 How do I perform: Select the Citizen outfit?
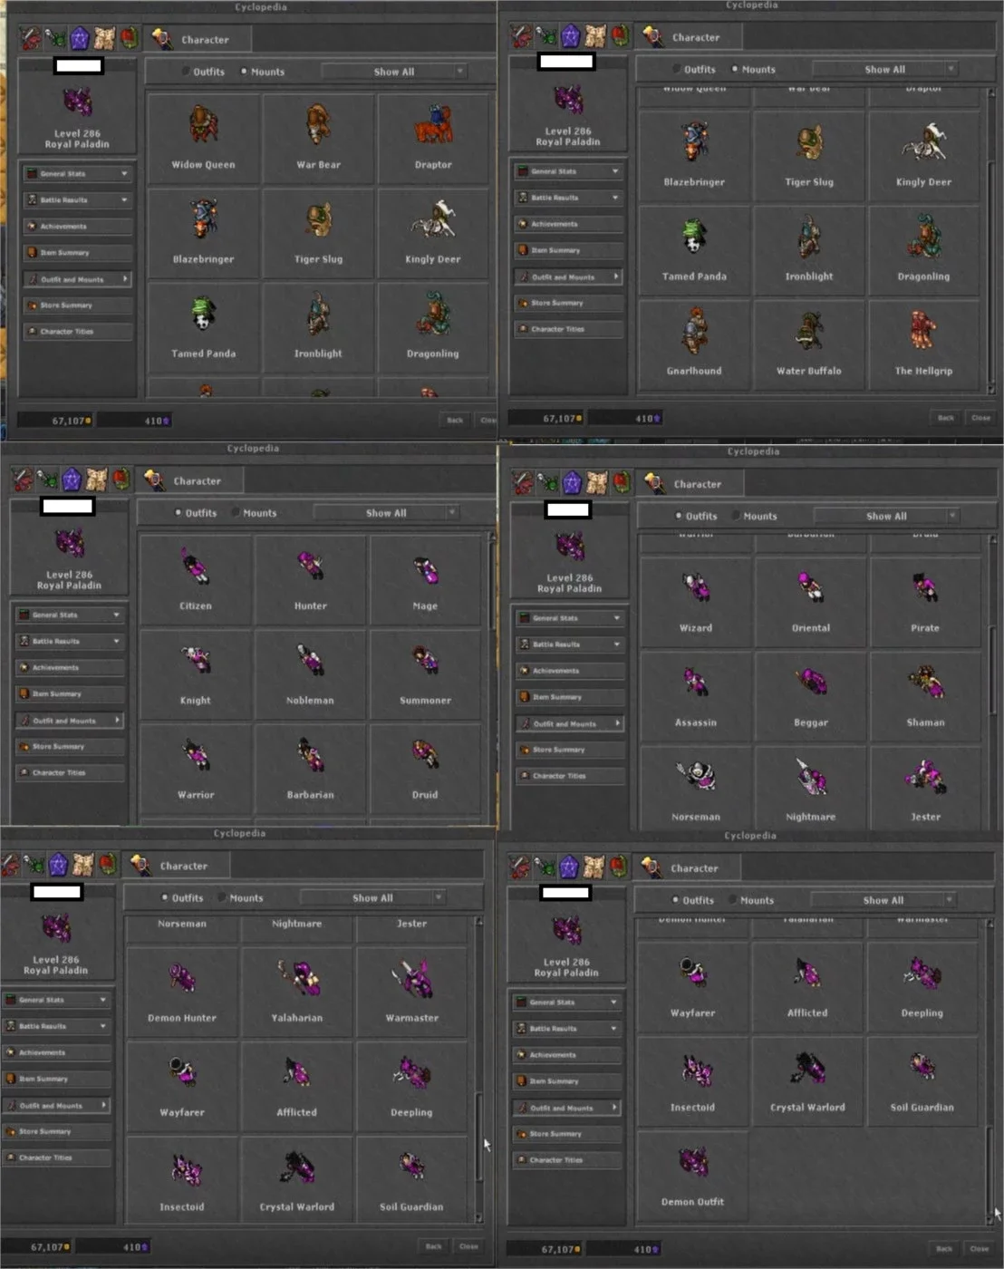point(195,579)
